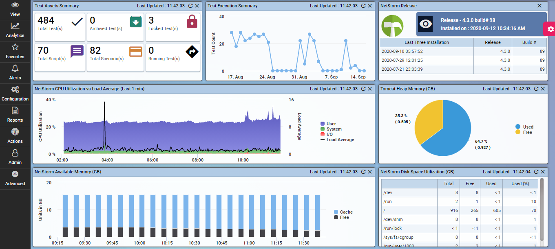This screenshot has height=249, width=555.
Task: Select installation row "2020-09-10 05:57:52"
Action: (x=463, y=51)
